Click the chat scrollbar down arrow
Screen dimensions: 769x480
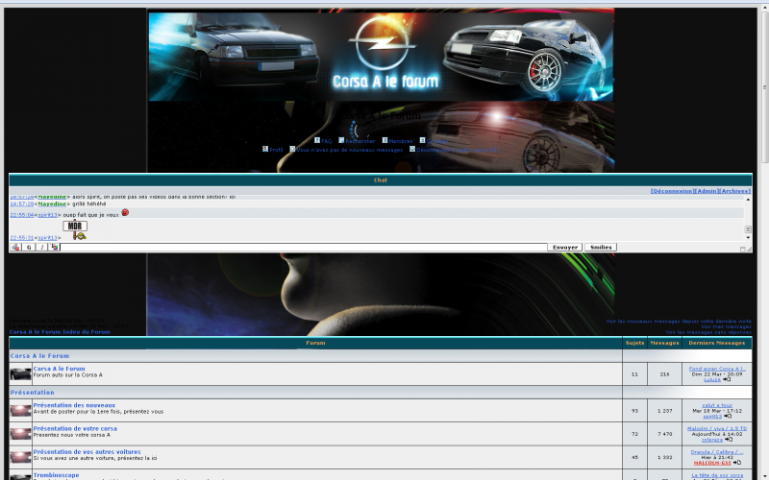pyautogui.click(x=748, y=237)
